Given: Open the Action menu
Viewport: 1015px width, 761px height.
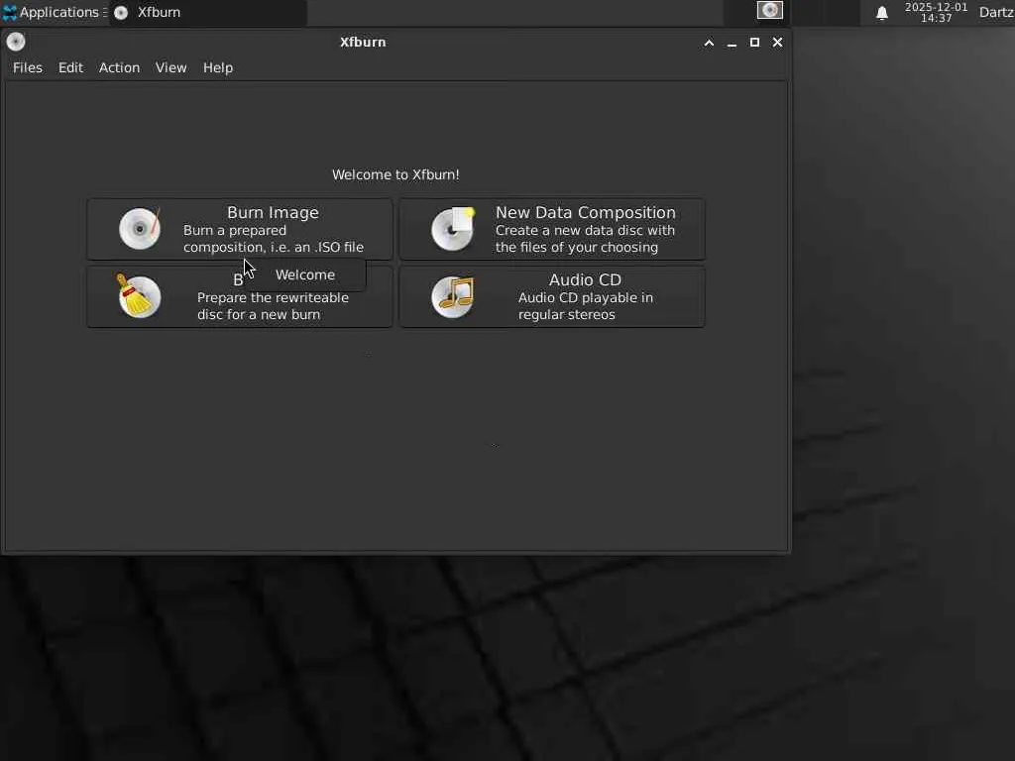Looking at the screenshot, I should [119, 67].
